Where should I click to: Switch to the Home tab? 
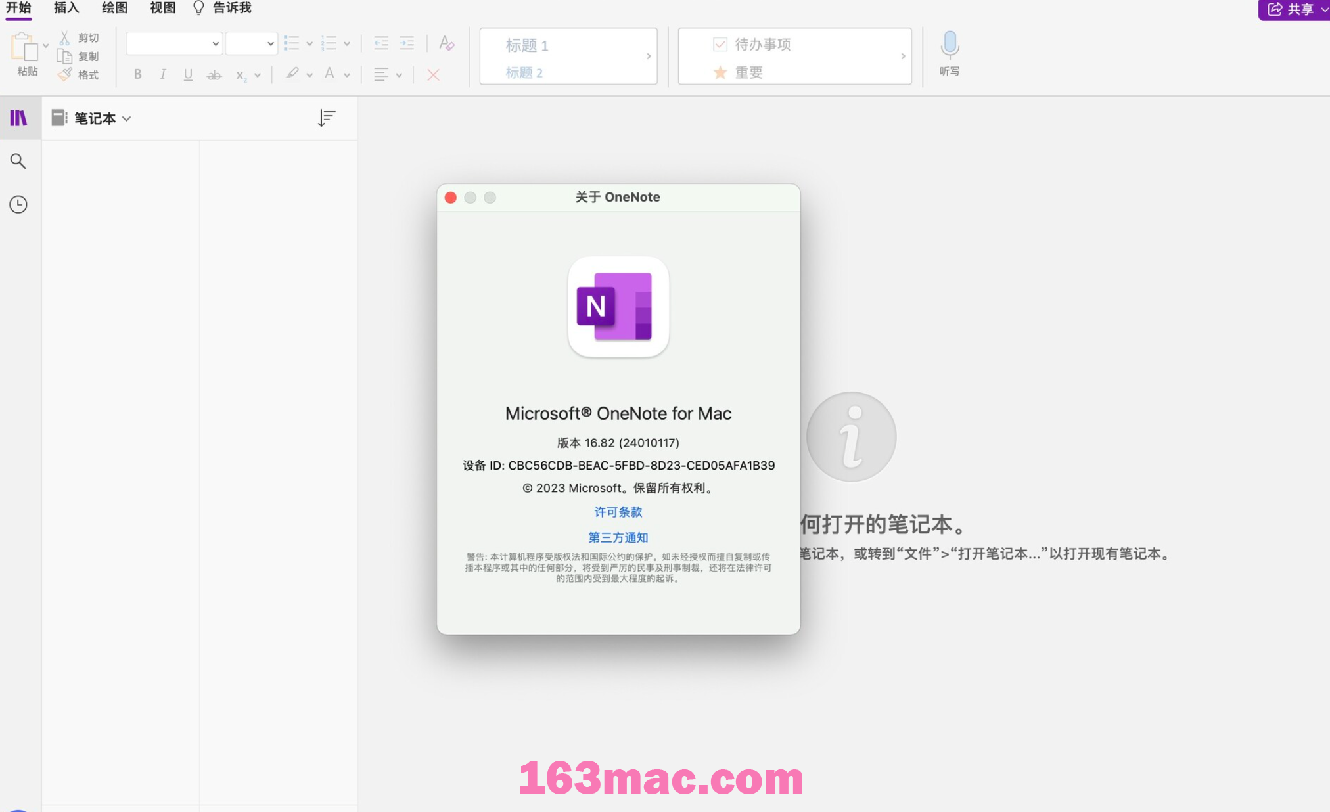(x=18, y=8)
